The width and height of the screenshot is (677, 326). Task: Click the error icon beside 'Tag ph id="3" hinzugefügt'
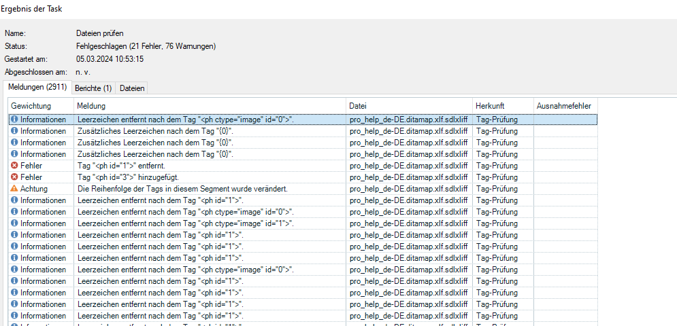(14, 177)
